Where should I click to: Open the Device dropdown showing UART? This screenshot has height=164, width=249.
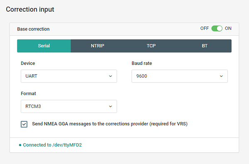tap(69, 76)
